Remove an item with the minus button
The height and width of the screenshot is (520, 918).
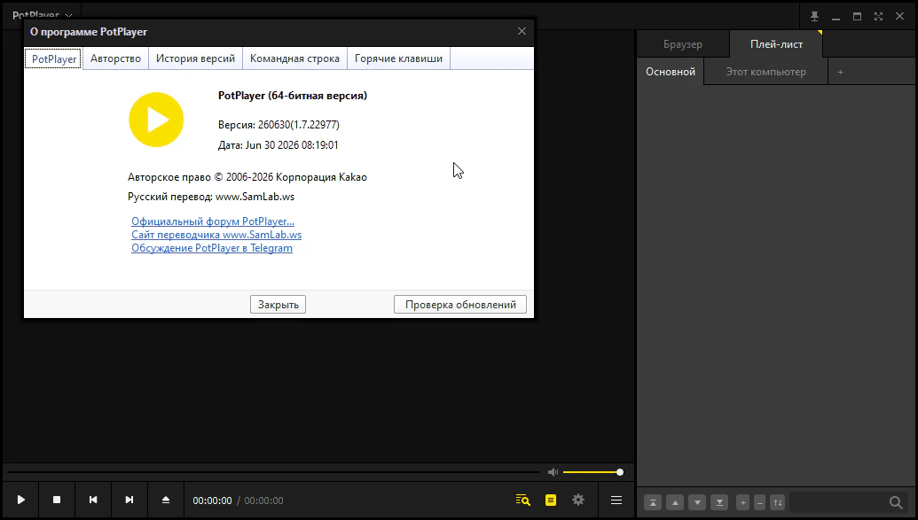pyautogui.click(x=760, y=502)
